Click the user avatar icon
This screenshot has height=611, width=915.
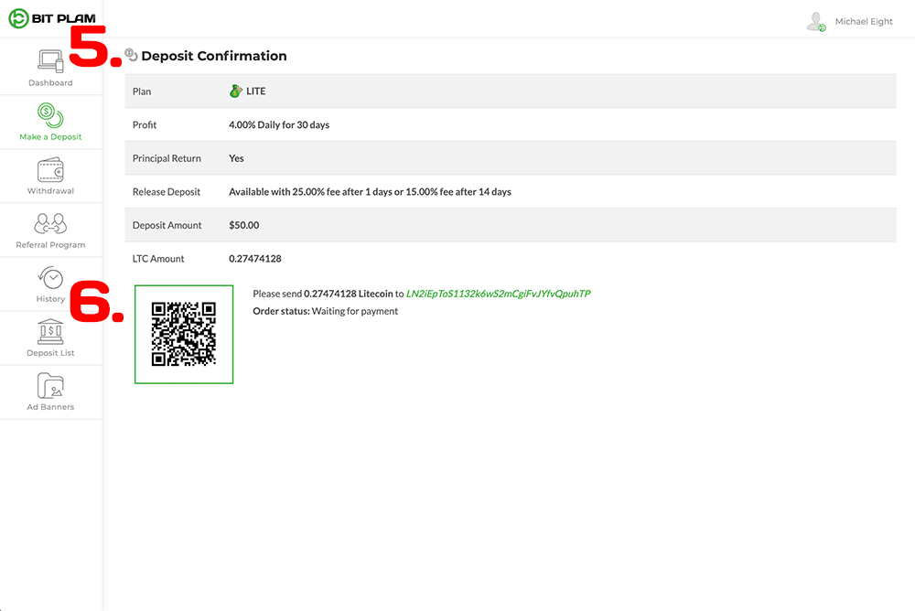click(x=816, y=22)
